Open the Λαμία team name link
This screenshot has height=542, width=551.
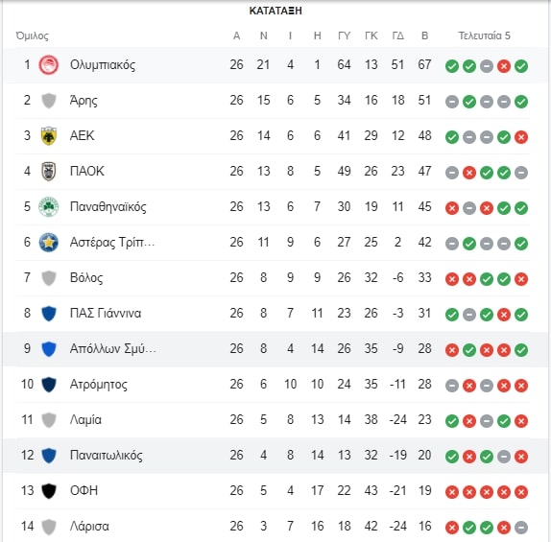[x=85, y=420]
